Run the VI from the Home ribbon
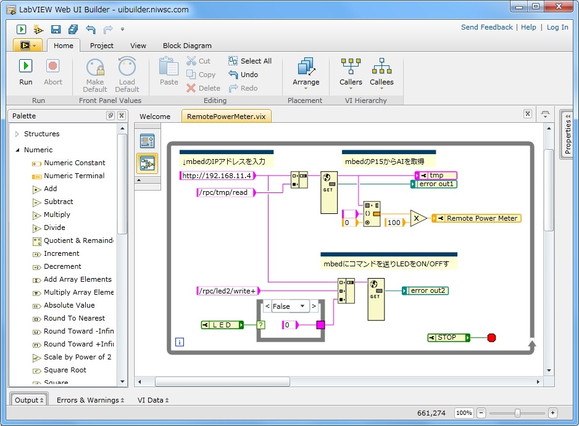 (26, 73)
